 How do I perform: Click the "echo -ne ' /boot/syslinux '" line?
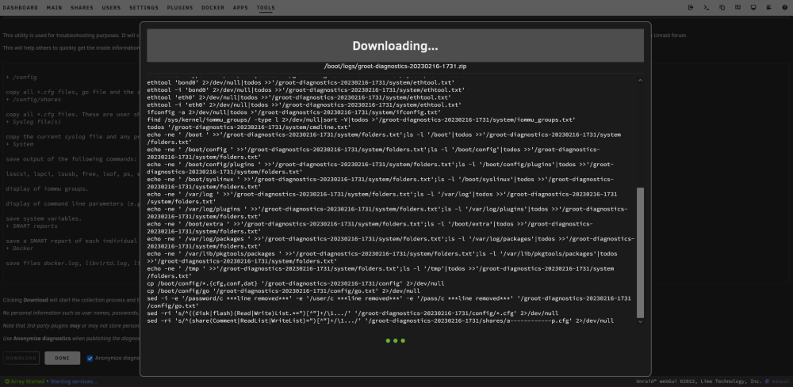[x=381, y=183]
